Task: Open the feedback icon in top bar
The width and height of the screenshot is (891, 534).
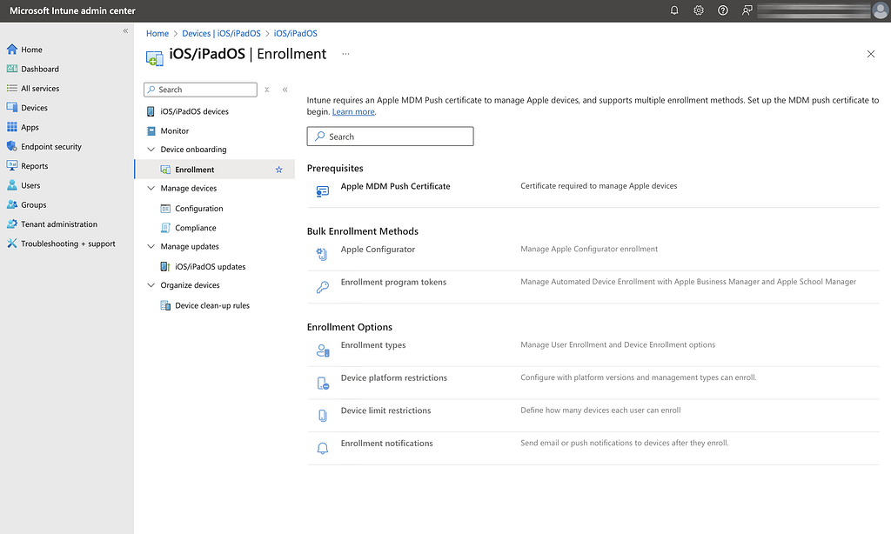Action: [747, 10]
